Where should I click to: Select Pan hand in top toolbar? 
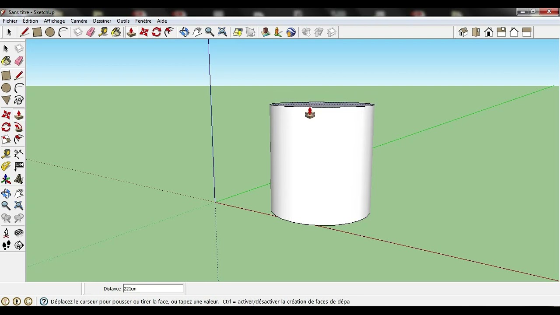click(x=197, y=32)
